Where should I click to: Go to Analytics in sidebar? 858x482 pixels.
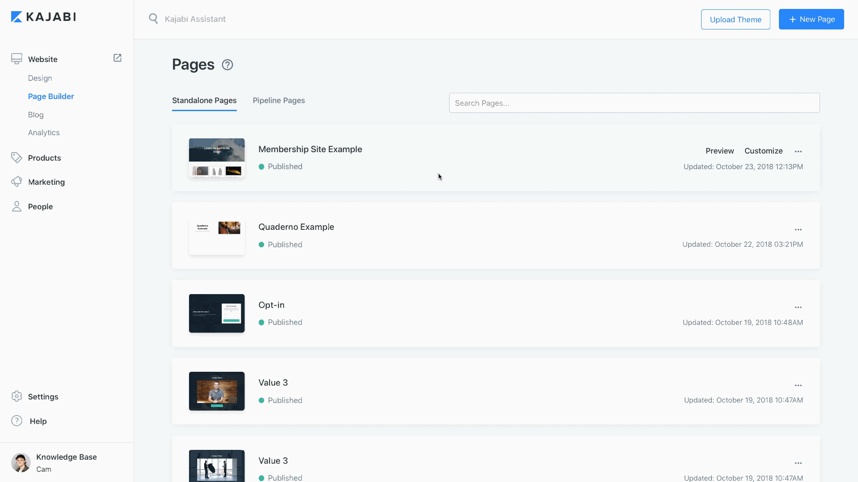point(44,133)
